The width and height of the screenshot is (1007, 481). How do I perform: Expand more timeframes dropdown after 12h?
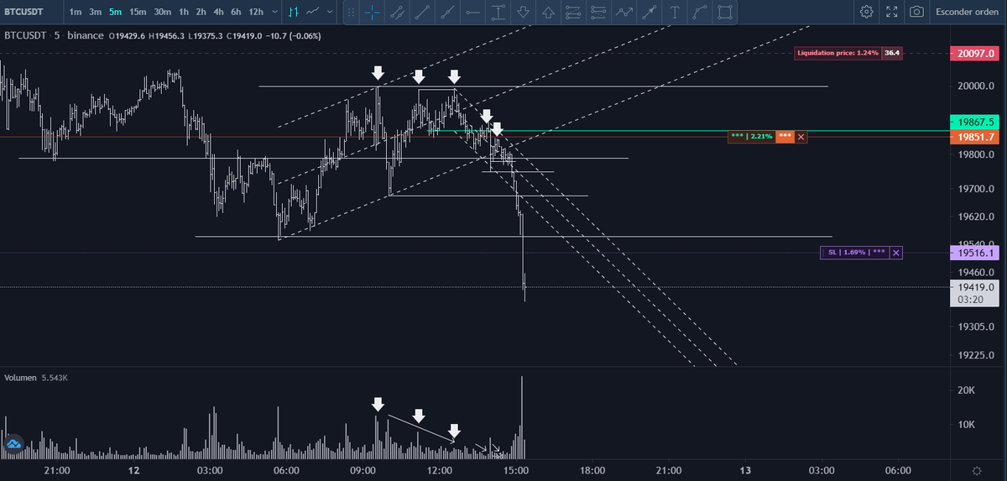[275, 12]
